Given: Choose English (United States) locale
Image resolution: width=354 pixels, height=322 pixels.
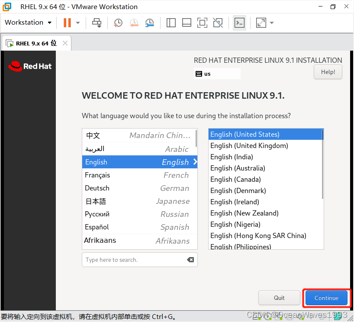Looking at the screenshot, I should coord(265,134).
